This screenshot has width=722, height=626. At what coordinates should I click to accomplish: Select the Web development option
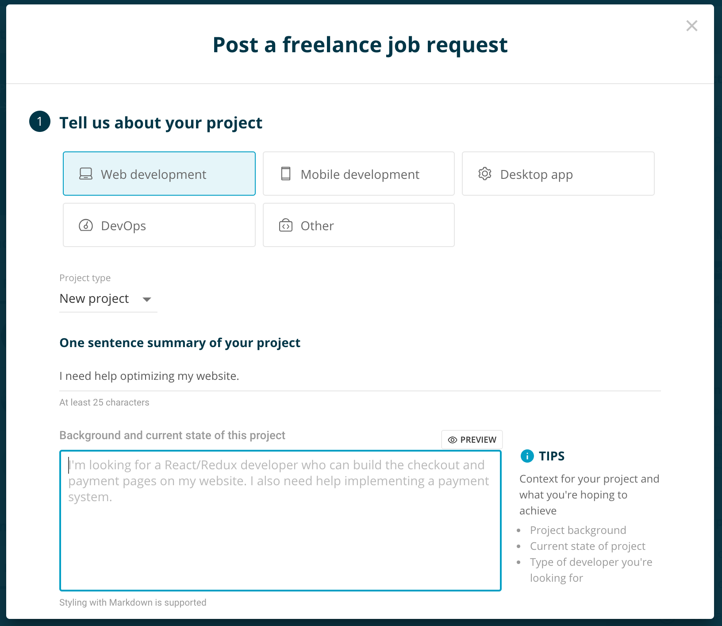159,174
